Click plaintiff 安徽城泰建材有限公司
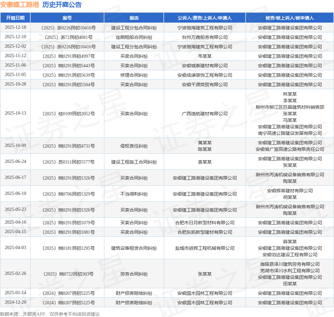 205,66
